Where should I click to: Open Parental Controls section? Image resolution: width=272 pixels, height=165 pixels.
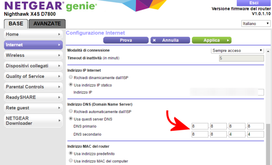click(x=33, y=87)
